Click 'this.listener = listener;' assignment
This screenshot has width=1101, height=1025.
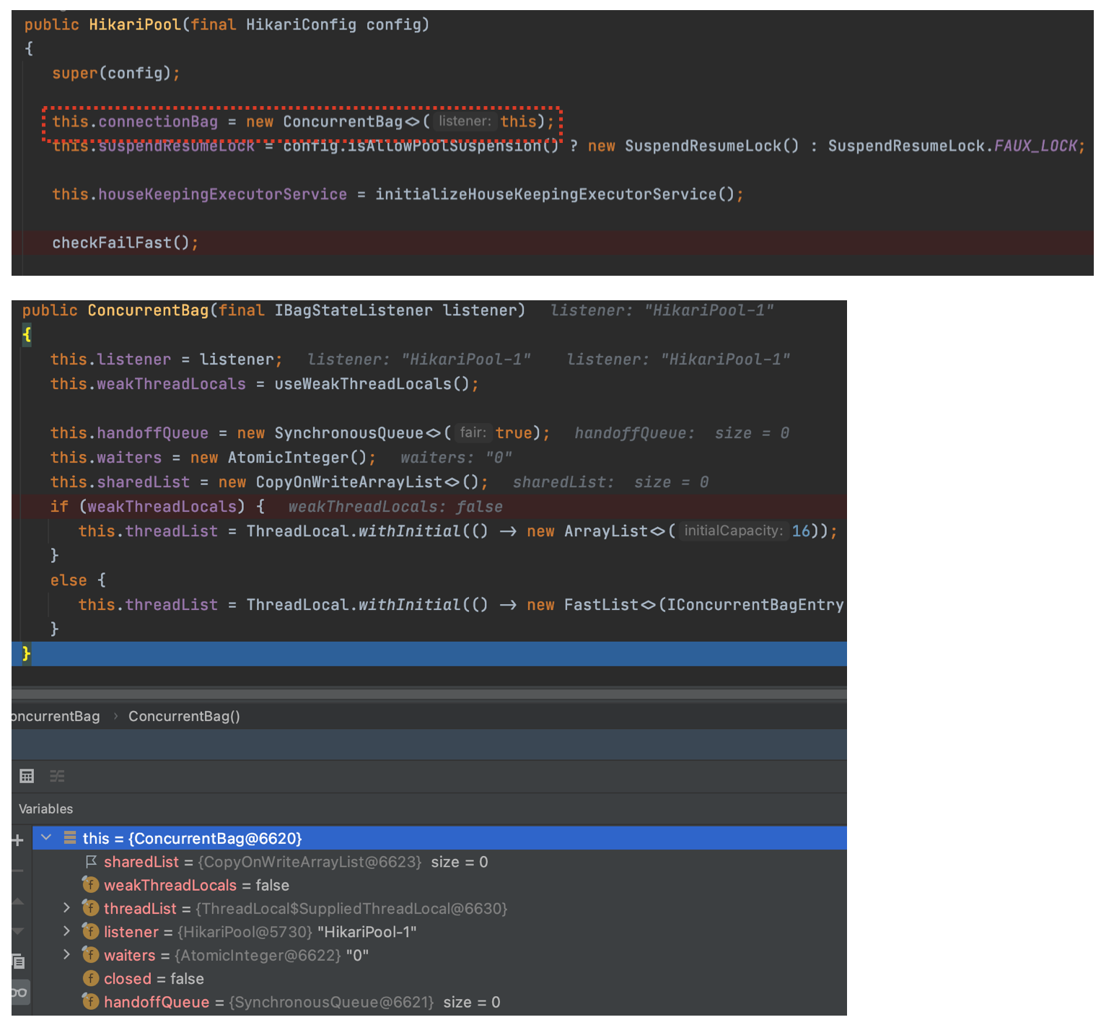click(166, 359)
